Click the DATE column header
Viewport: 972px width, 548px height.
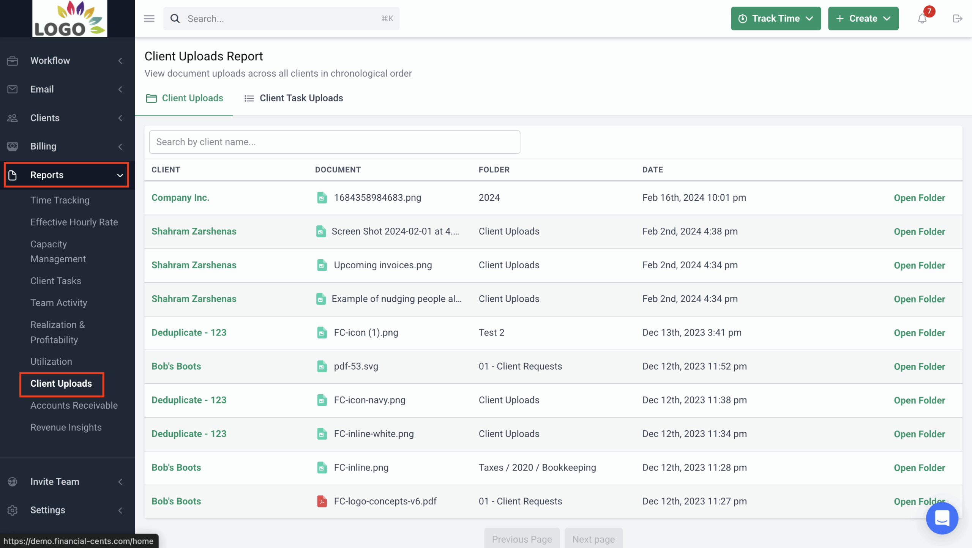click(653, 170)
